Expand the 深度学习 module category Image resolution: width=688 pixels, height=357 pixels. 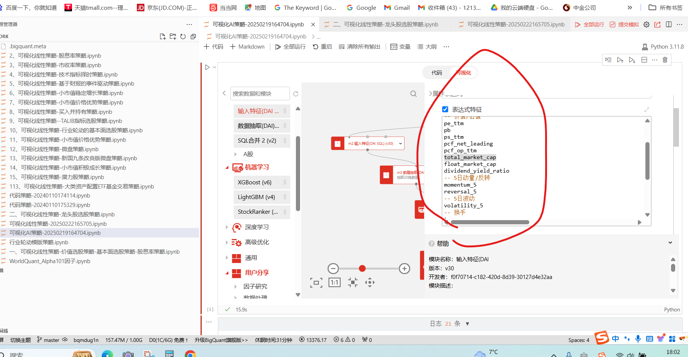coord(227,227)
